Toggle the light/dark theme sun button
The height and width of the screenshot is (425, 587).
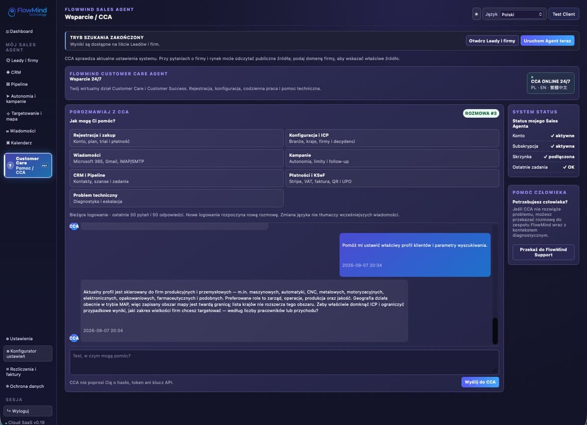[476, 14]
